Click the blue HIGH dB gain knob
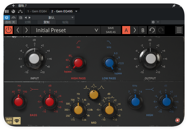This screenshot has width=188, height=130. (x=167, y=102)
